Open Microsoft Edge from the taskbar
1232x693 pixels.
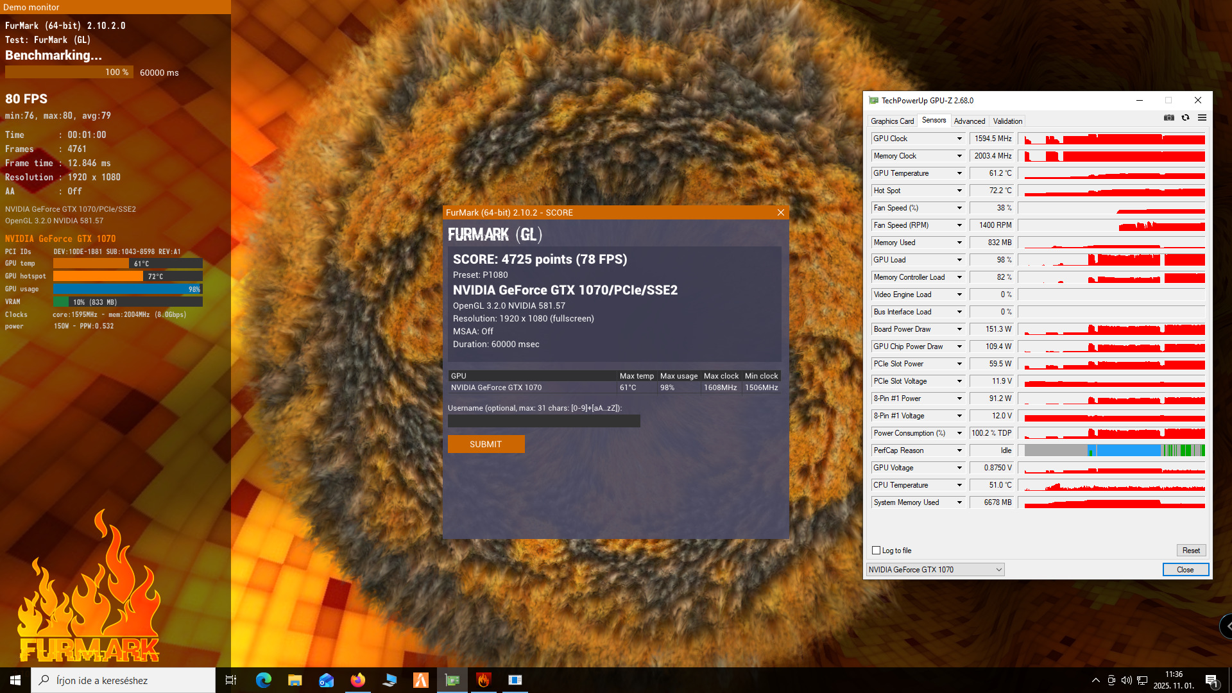tap(263, 680)
